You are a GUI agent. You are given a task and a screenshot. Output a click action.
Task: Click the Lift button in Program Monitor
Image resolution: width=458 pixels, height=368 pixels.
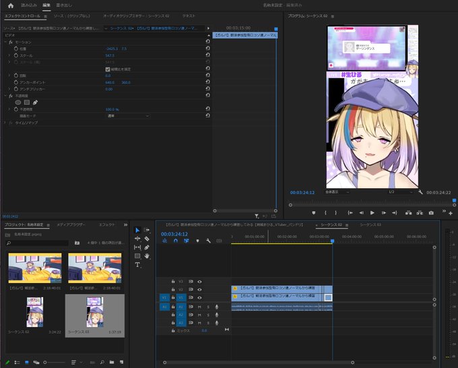[409, 213]
